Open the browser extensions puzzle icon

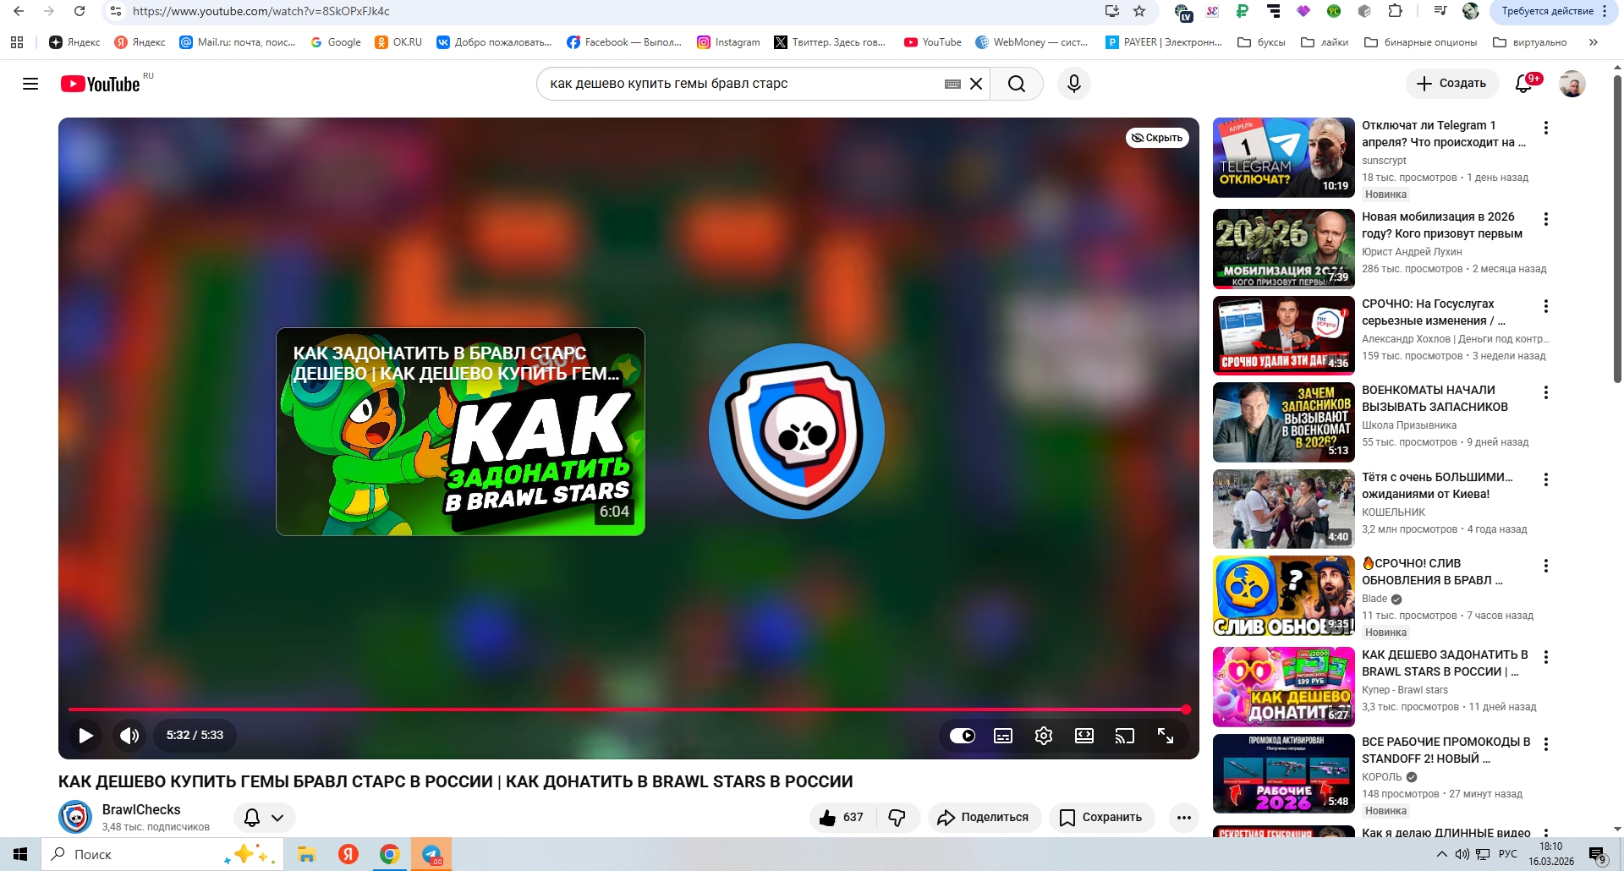(1396, 11)
